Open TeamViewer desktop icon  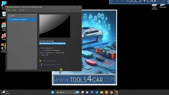click(163, 6)
